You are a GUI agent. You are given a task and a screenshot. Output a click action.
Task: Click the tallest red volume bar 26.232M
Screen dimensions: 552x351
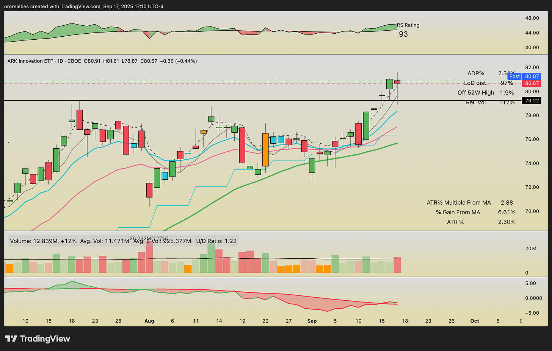click(x=149, y=257)
